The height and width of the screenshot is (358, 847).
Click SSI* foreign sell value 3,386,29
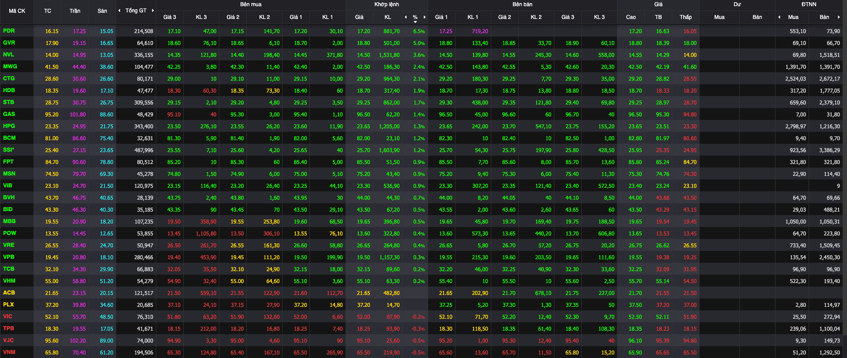(829, 150)
